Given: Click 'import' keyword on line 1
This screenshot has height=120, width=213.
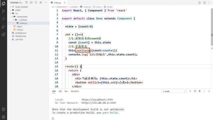Looking at the screenshot, I should coord(67,11).
